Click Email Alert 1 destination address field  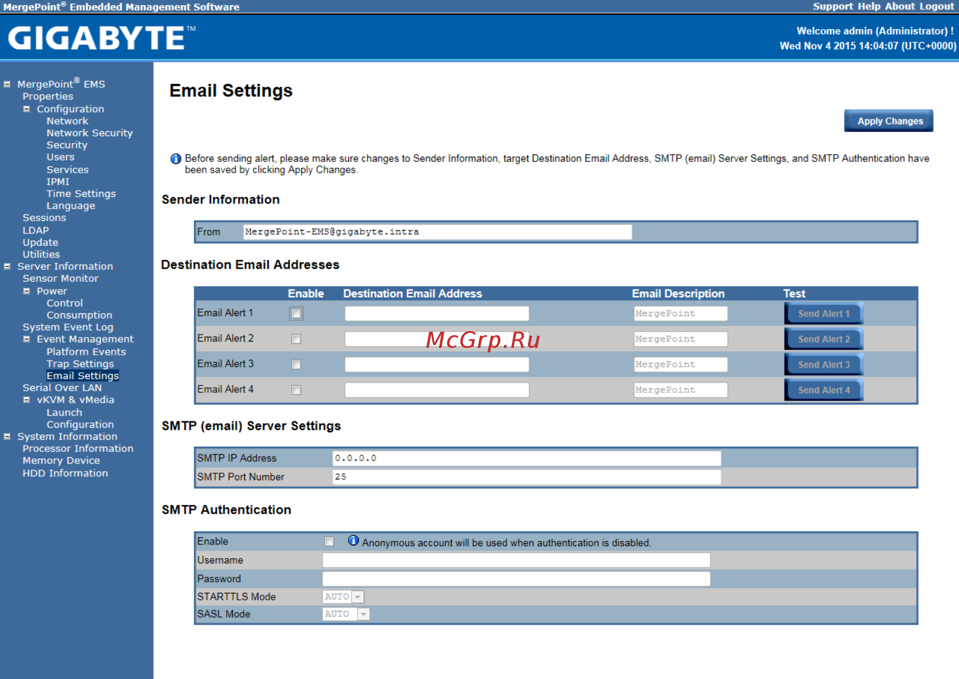tap(437, 314)
